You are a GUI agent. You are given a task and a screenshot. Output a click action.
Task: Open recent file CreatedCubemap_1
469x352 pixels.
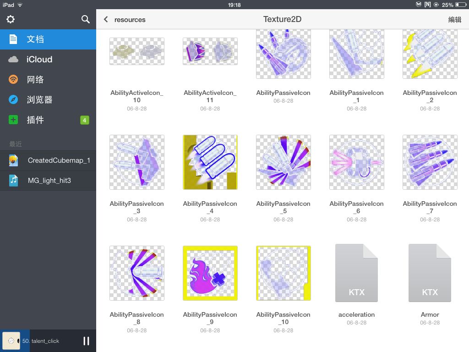click(48, 160)
